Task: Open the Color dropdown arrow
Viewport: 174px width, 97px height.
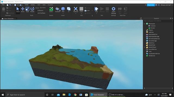Action: 81,14
